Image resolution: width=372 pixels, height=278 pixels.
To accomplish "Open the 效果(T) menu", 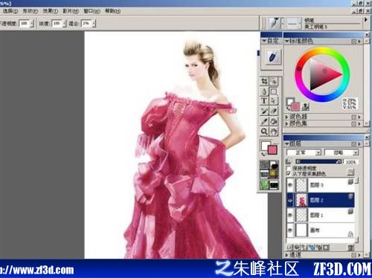I will [51, 11].
